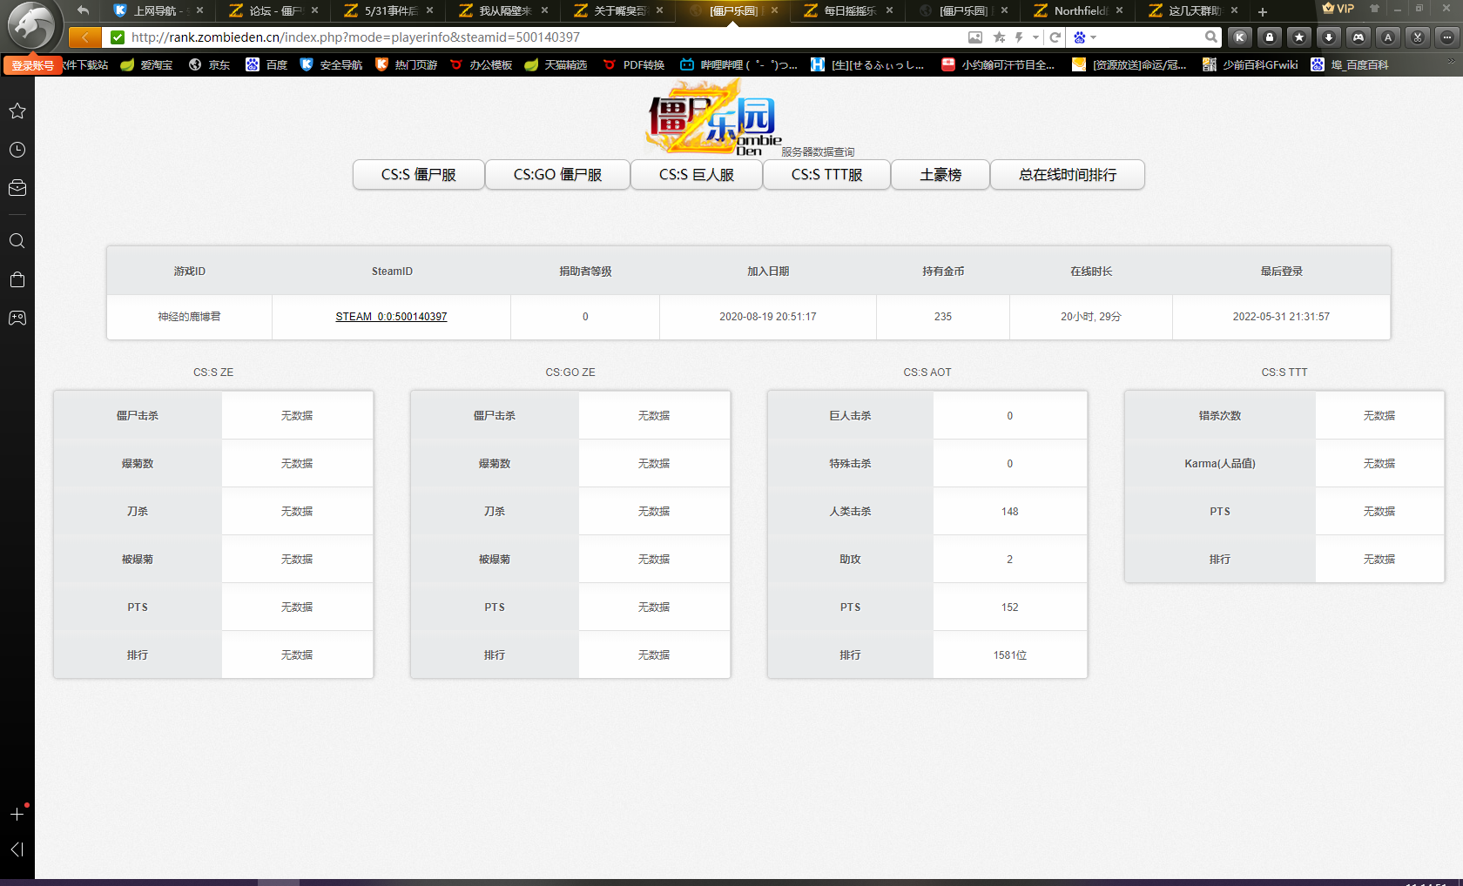1463x886 pixels.
Task: Switch to the Northfield tab
Action: tap(1077, 10)
